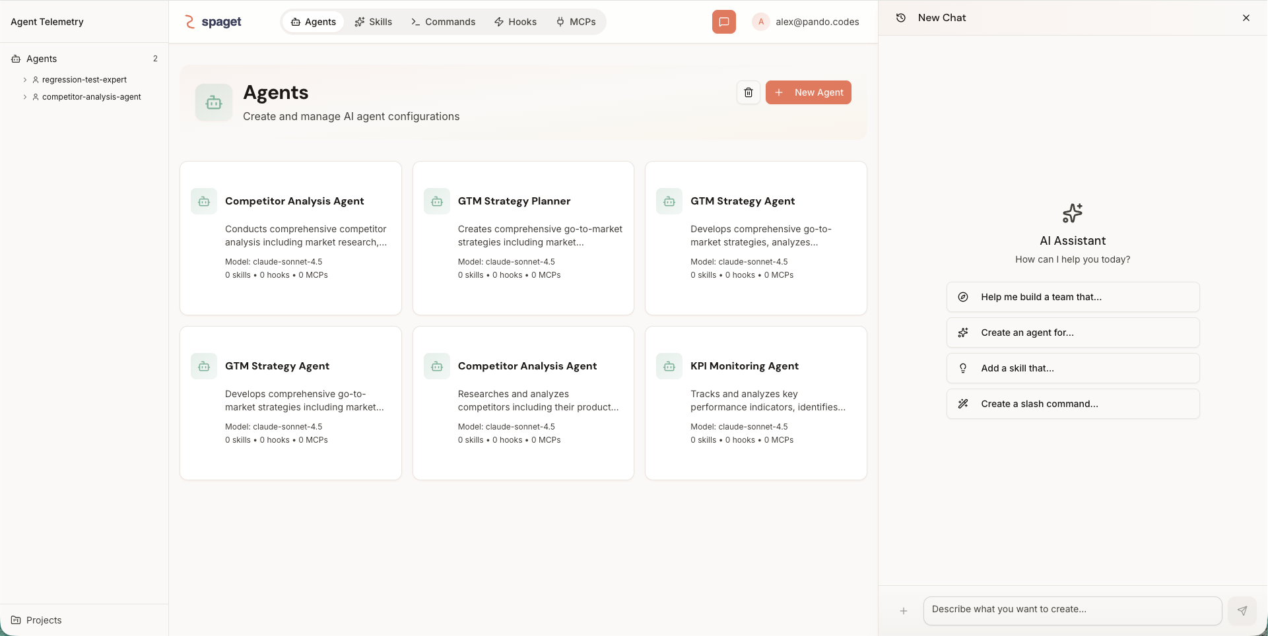Image resolution: width=1268 pixels, height=636 pixels.
Task: Click the KPI Monitoring Agent robot icon
Action: pos(669,366)
